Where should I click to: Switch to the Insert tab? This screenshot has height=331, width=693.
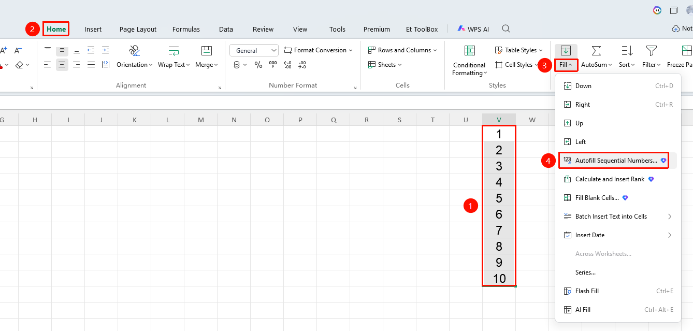tap(93, 30)
